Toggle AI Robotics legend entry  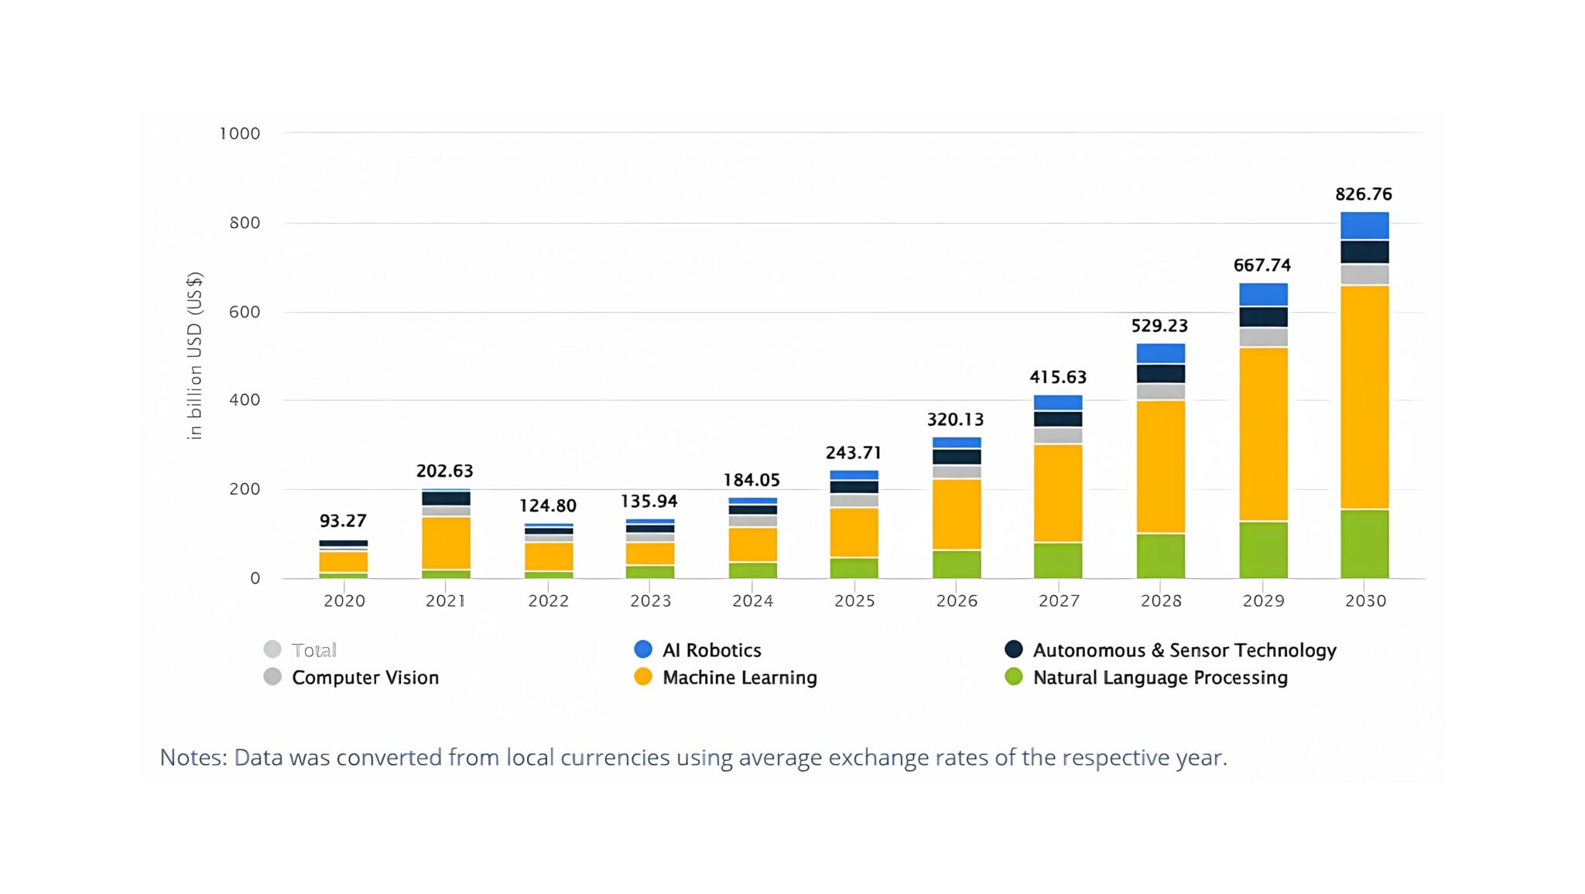(x=697, y=649)
